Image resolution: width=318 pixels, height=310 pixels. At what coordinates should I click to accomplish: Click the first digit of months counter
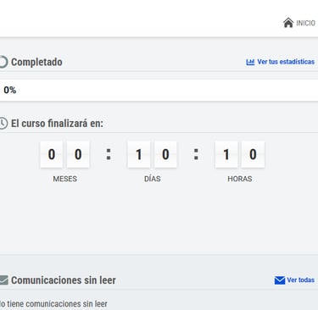(52, 154)
